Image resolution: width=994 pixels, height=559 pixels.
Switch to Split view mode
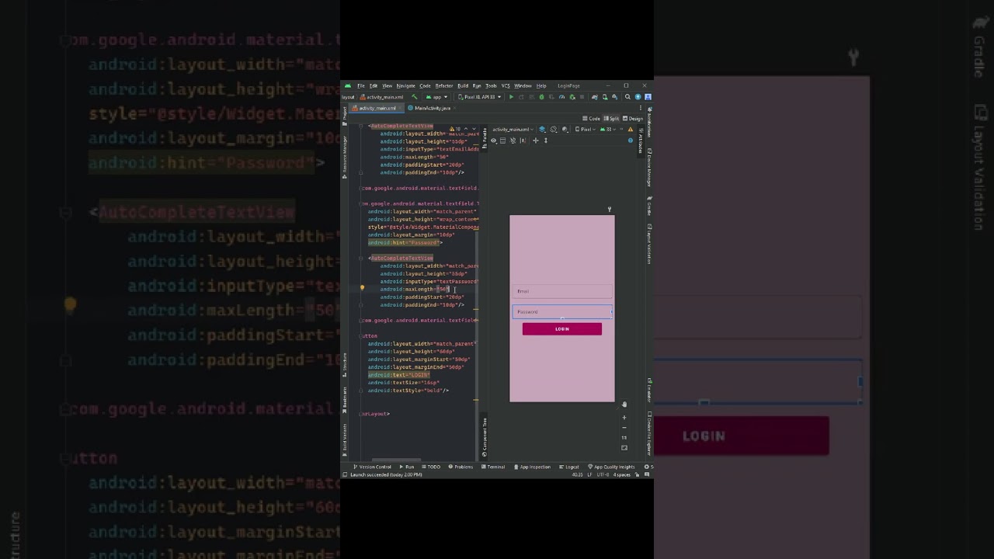click(x=611, y=118)
